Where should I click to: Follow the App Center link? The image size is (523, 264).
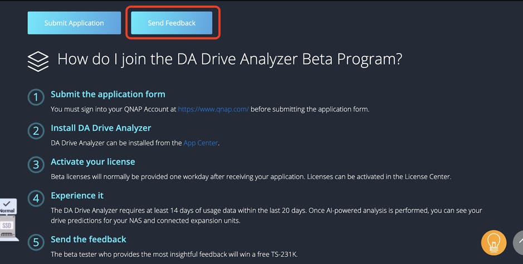(201, 143)
